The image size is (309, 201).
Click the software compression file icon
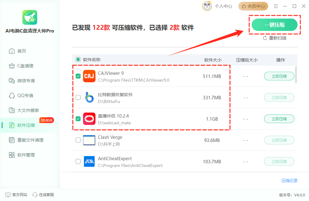(12, 125)
